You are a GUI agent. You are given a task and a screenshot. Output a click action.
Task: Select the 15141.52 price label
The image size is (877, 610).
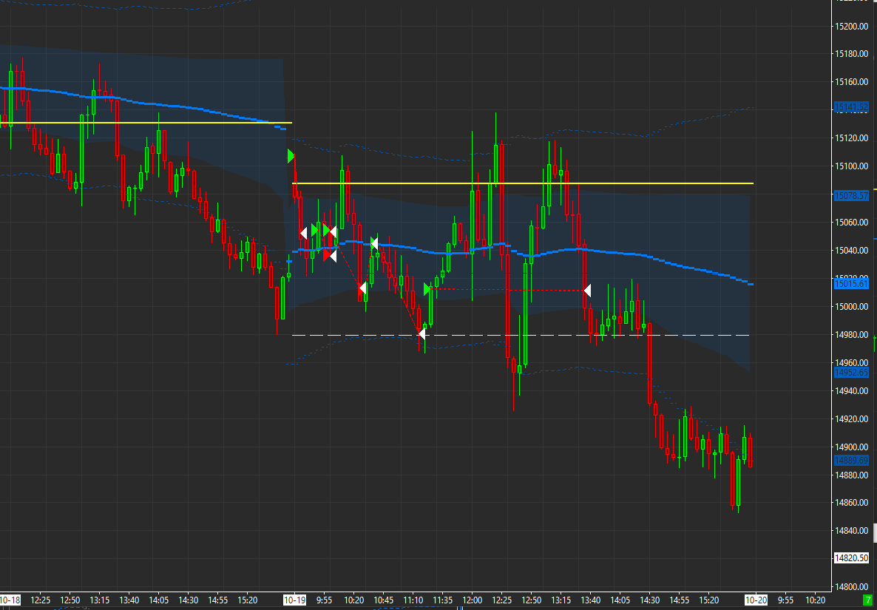coord(851,106)
